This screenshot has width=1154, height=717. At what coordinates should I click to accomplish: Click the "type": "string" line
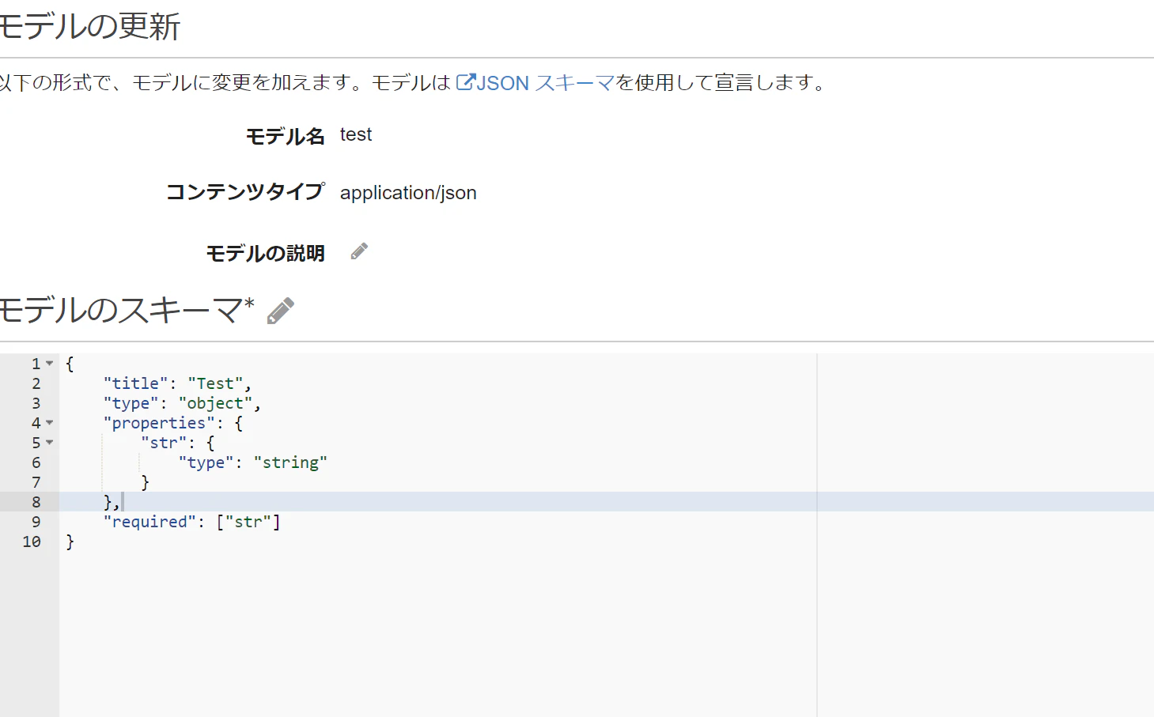[x=252, y=462]
